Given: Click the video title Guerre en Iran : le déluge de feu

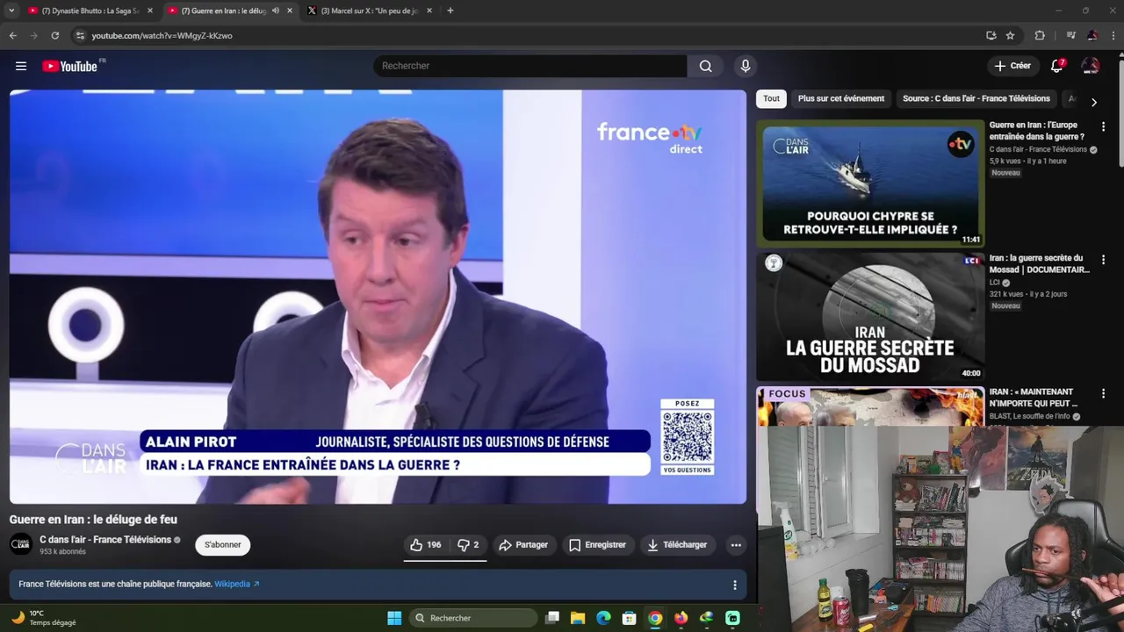Looking at the screenshot, I should [93, 520].
